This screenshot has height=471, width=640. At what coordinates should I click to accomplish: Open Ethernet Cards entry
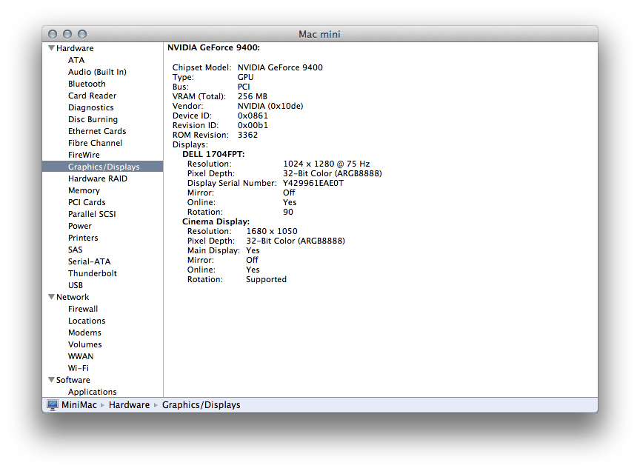click(97, 131)
